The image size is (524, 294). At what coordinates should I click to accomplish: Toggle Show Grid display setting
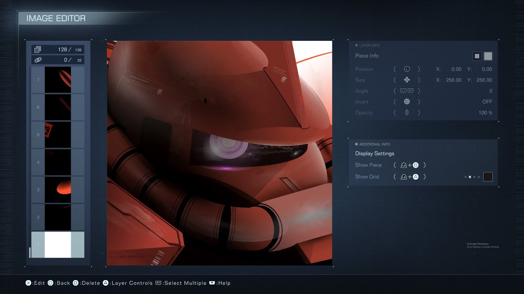click(x=367, y=177)
